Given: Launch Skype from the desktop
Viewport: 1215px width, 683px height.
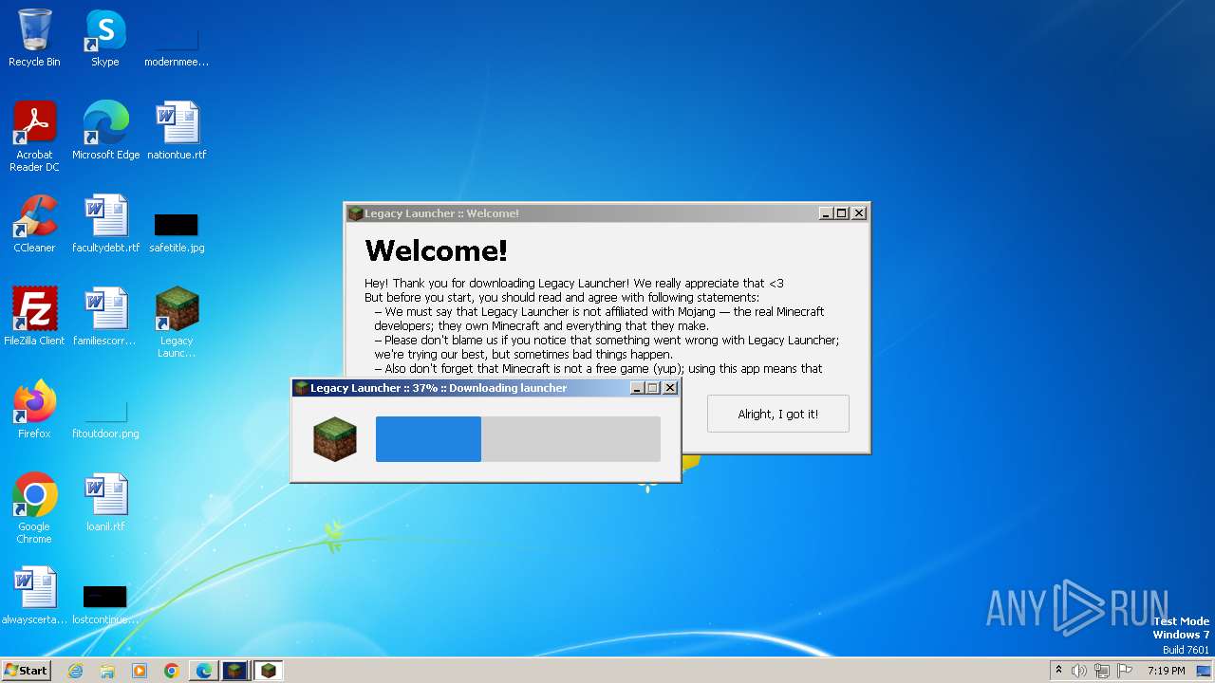Looking at the screenshot, I should [x=104, y=38].
